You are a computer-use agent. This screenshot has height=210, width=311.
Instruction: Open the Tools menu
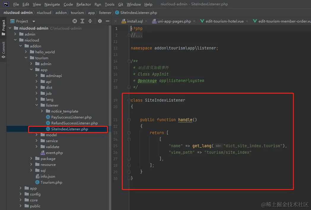coord(110,4)
